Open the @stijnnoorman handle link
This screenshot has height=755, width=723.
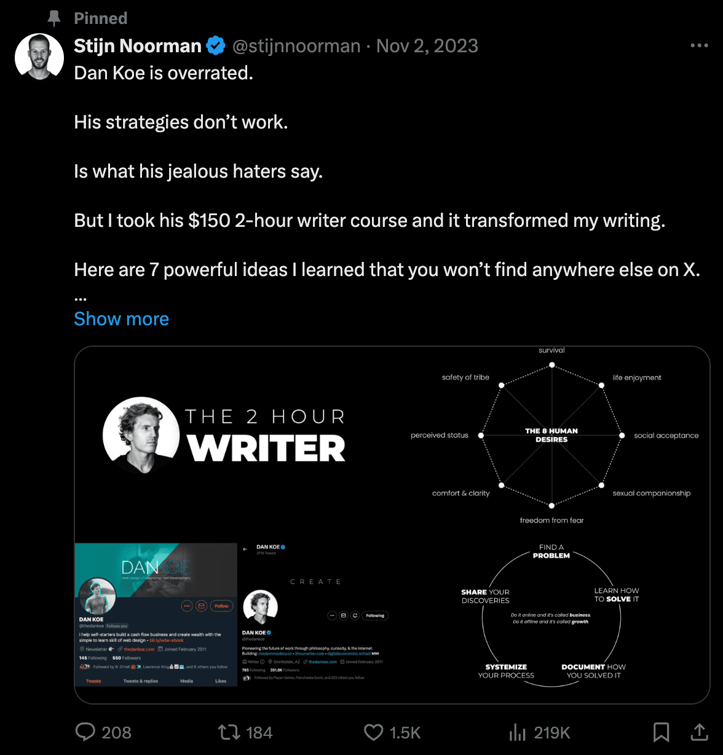pyautogui.click(x=296, y=45)
